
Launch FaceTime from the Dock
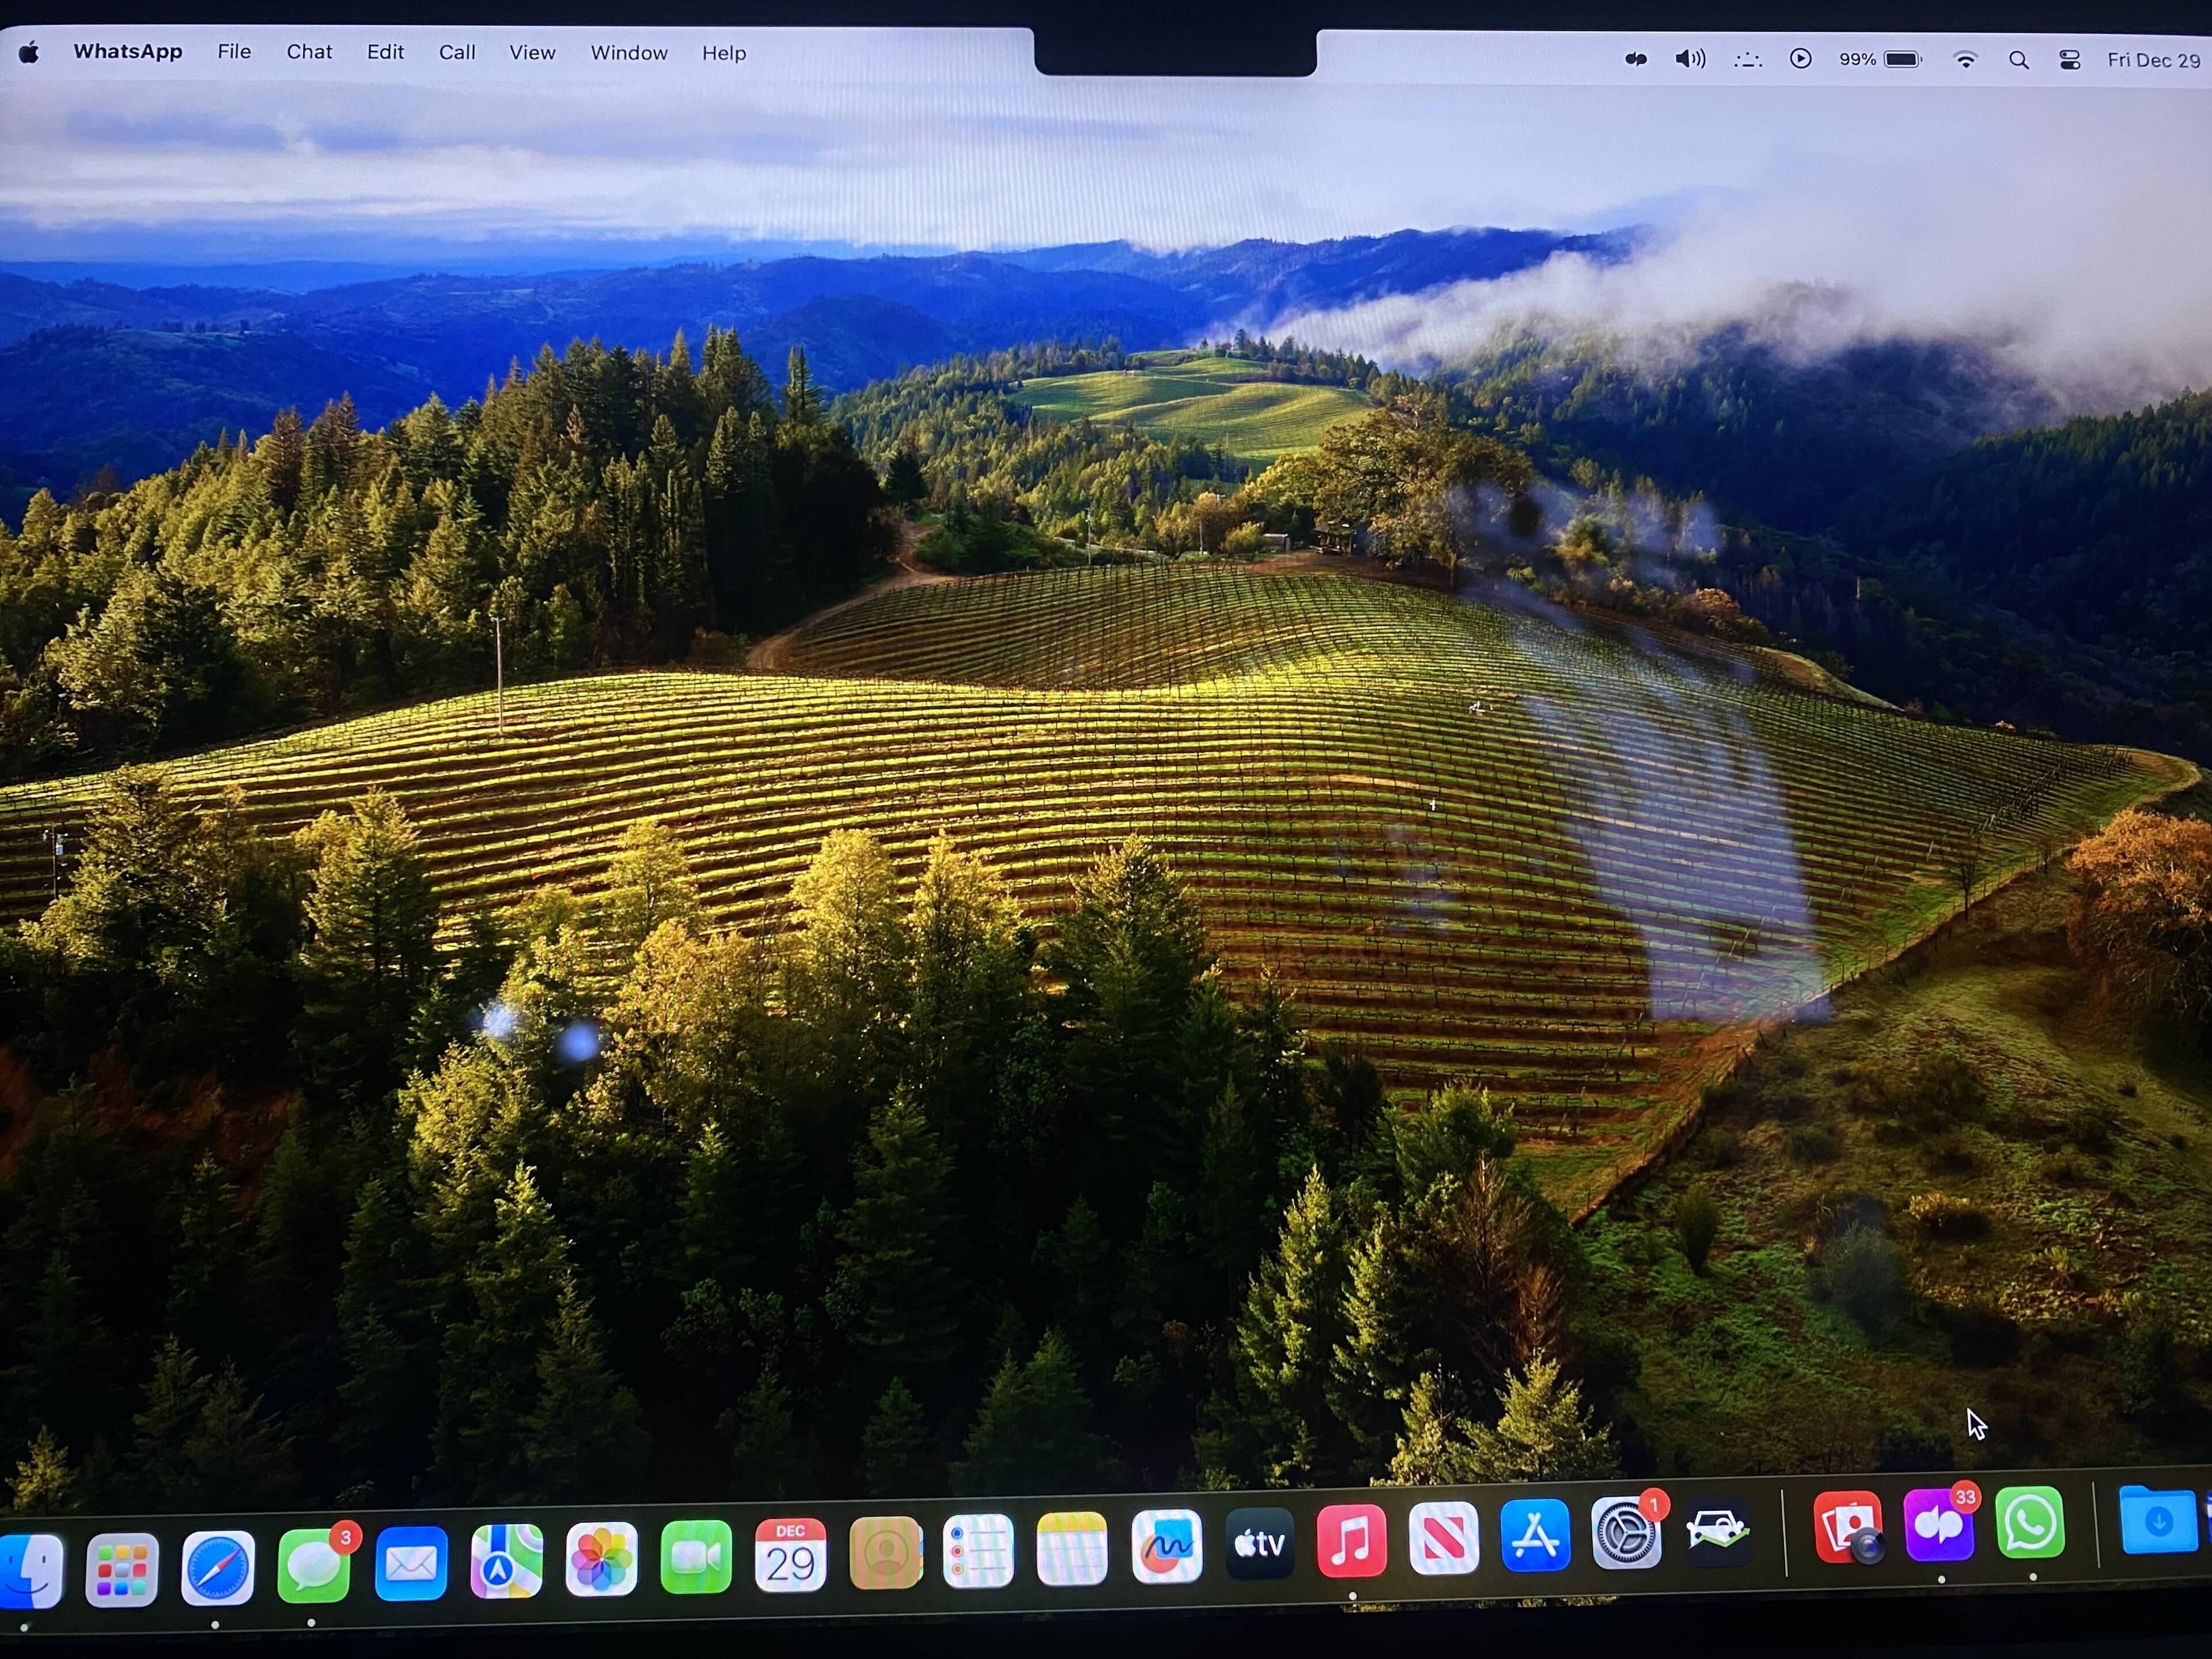pos(696,1556)
